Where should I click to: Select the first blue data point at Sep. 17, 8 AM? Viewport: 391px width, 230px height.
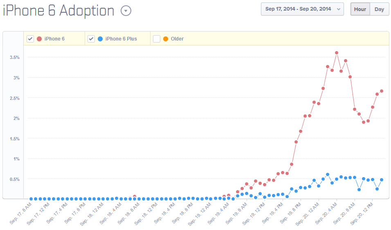click(x=31, y=199)
